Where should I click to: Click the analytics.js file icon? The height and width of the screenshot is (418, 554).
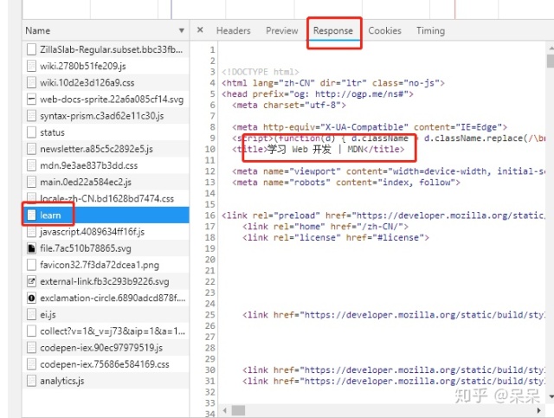click(x=31, y=381)
